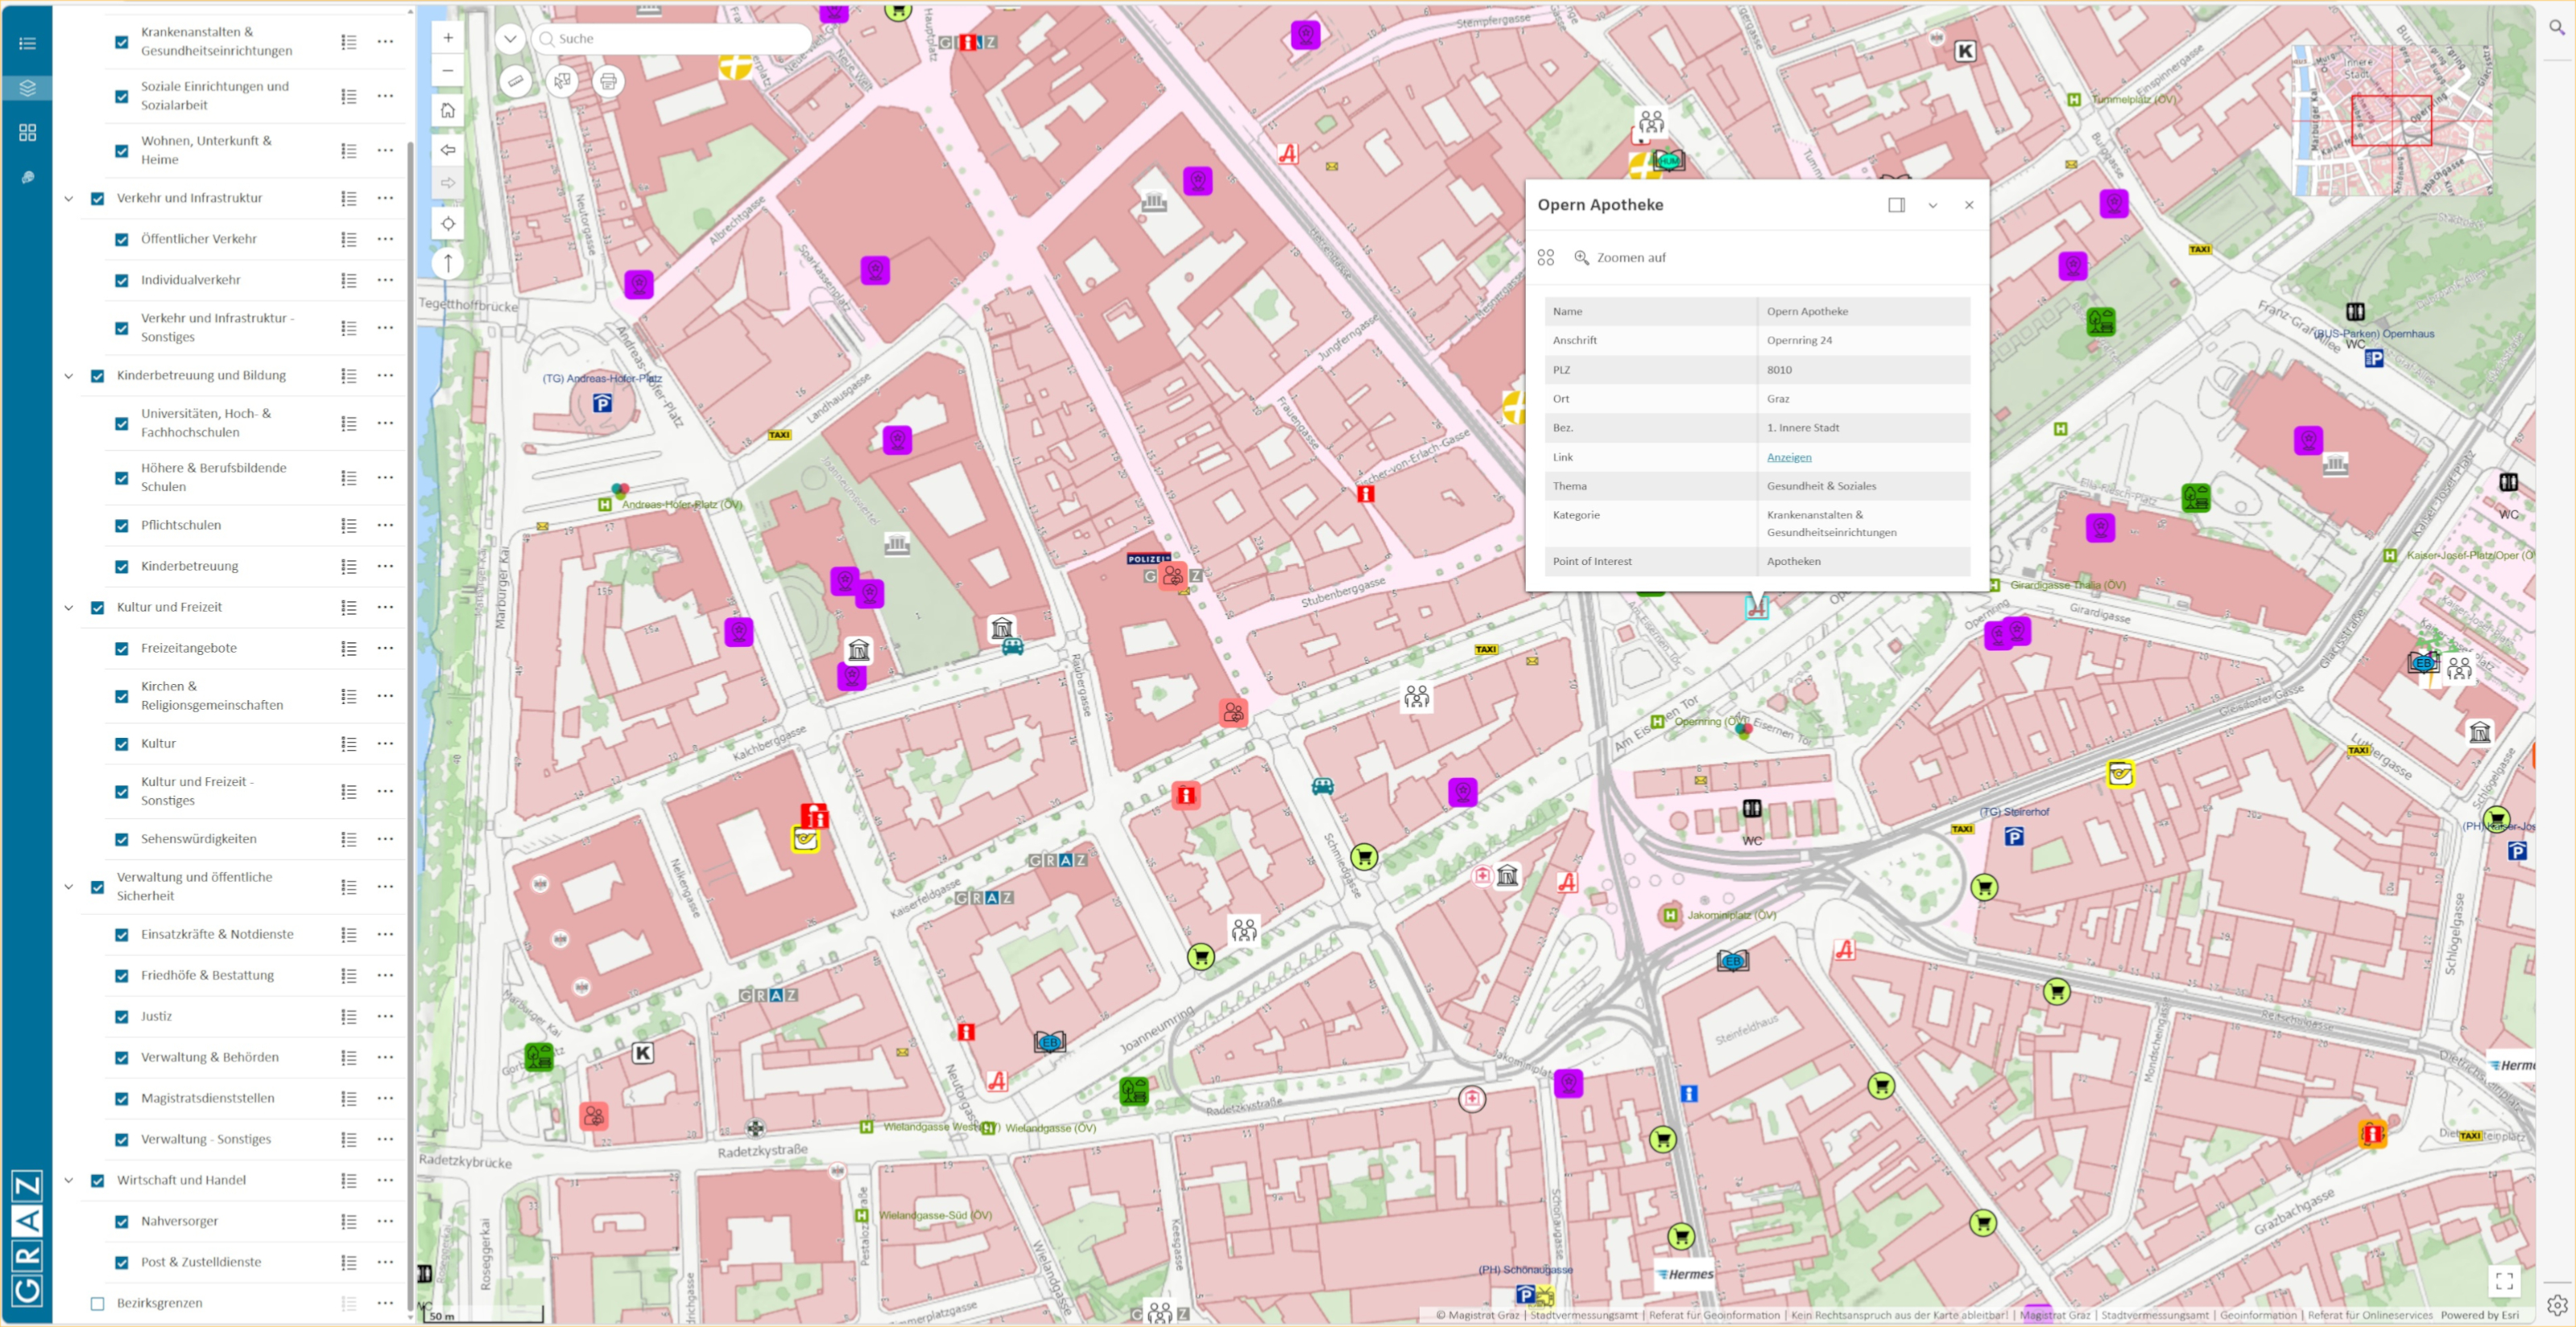Viewport: 2576px width, 1327px height.
Task: Collapse the Verkehr und Infrastruktur group
Action: click(69, 199)
